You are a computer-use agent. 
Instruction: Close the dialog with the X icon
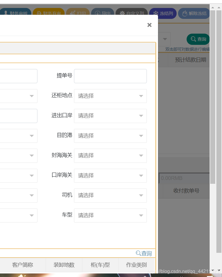tap(149, 25)
